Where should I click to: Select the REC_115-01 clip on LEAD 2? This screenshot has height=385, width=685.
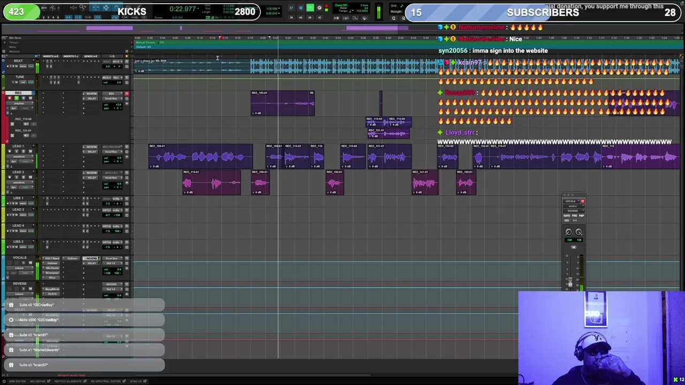pyautogui.click(x=211, y=183)
